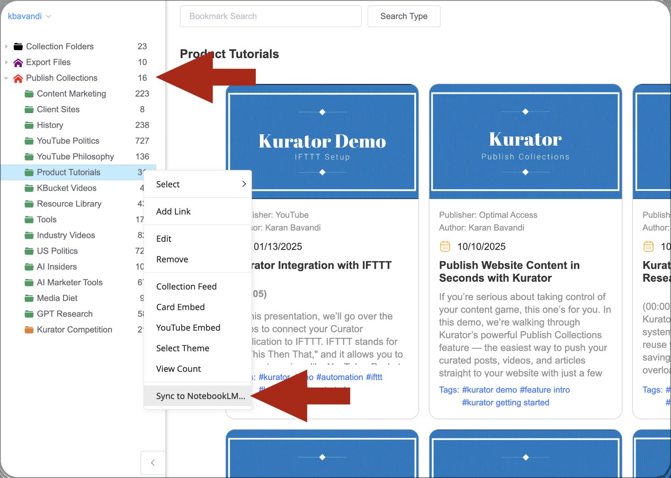The image size is (671, 478).
Task: Click the Content Marketing folder icon
Action: 29,94
